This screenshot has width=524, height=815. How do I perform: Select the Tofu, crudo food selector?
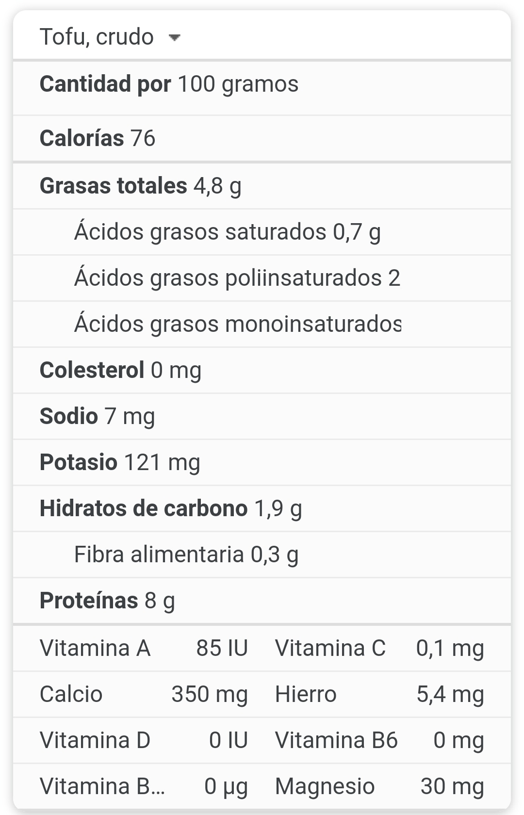[111, 37]
